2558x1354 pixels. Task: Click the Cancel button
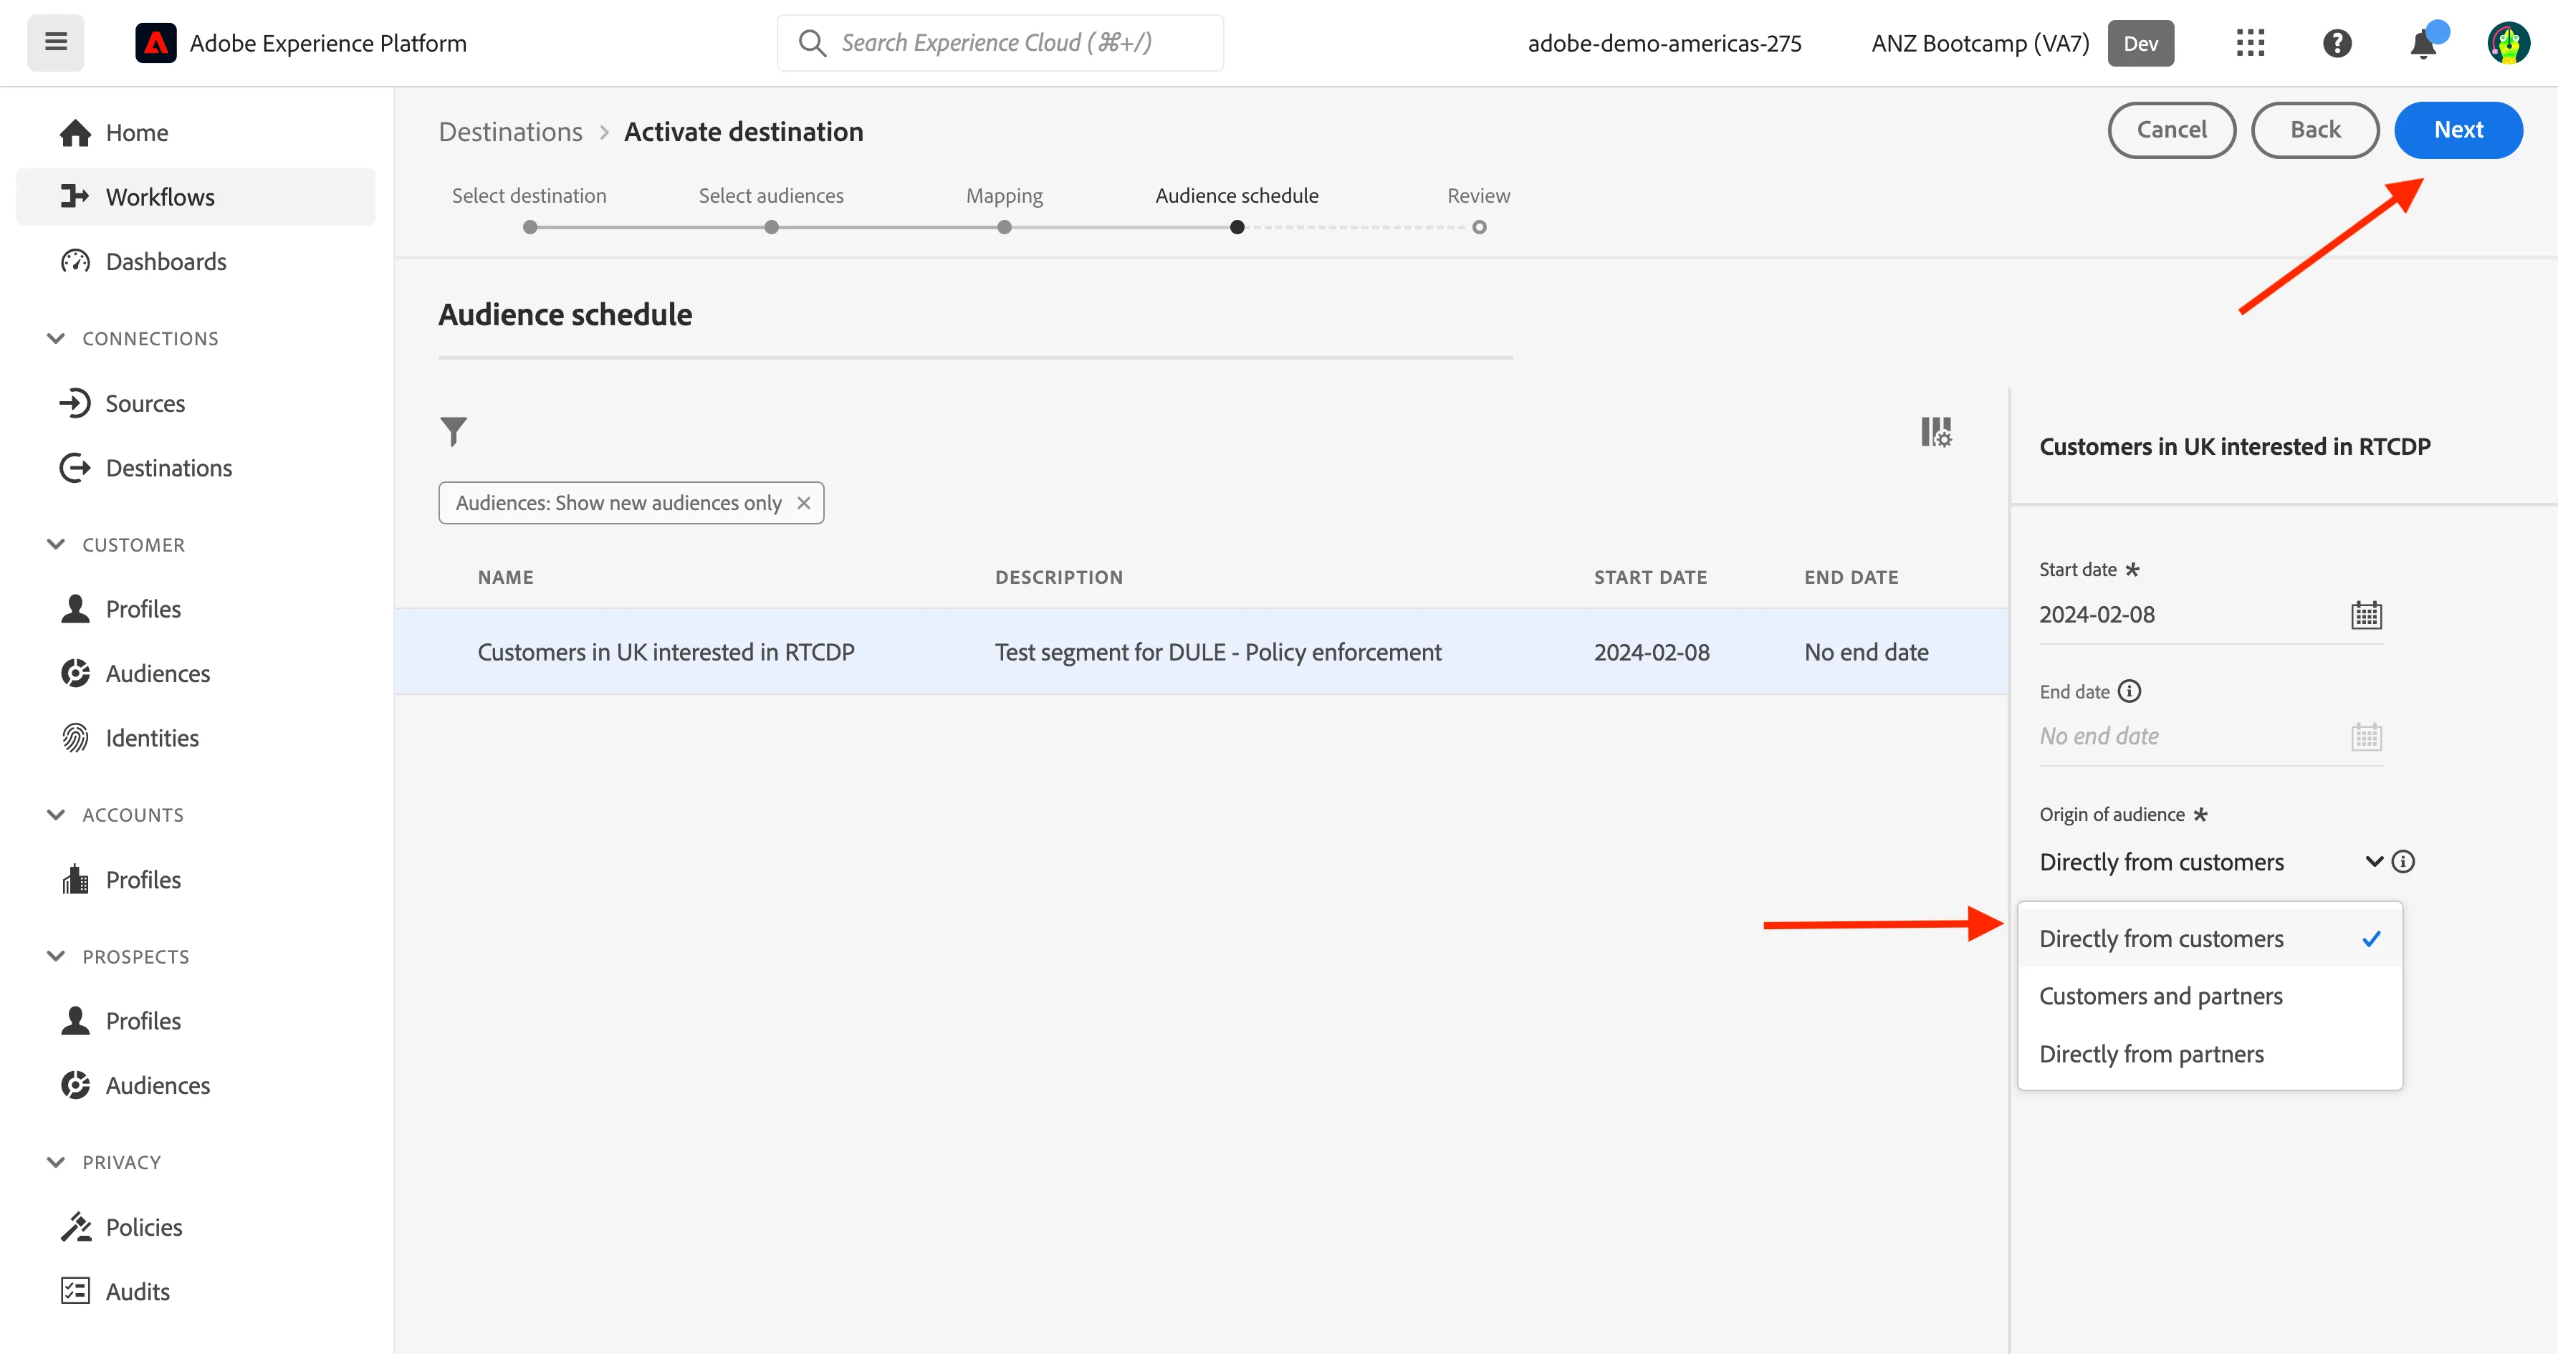point(2172,130)
